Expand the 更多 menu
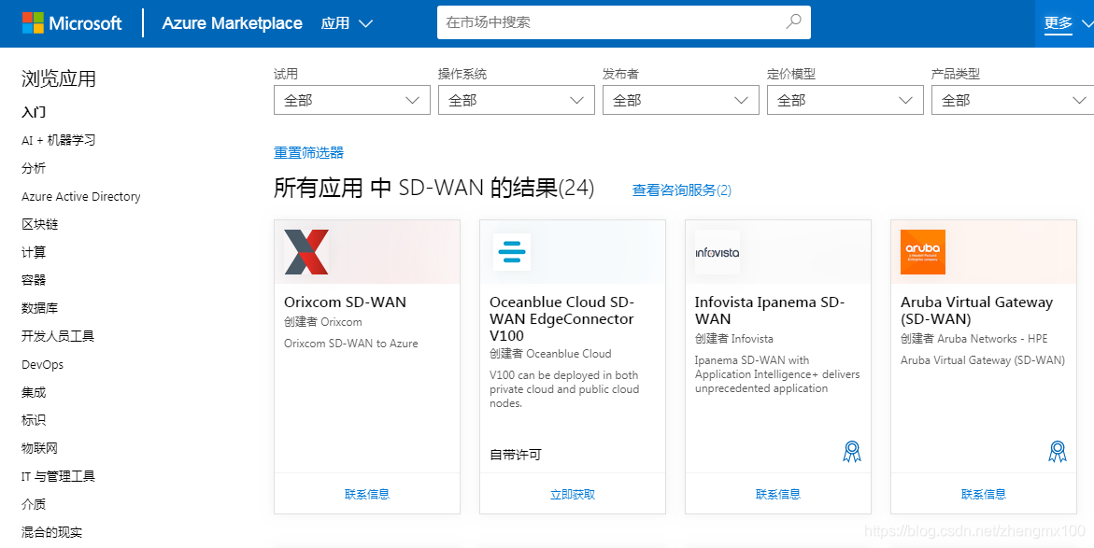 coord(1058,22)
